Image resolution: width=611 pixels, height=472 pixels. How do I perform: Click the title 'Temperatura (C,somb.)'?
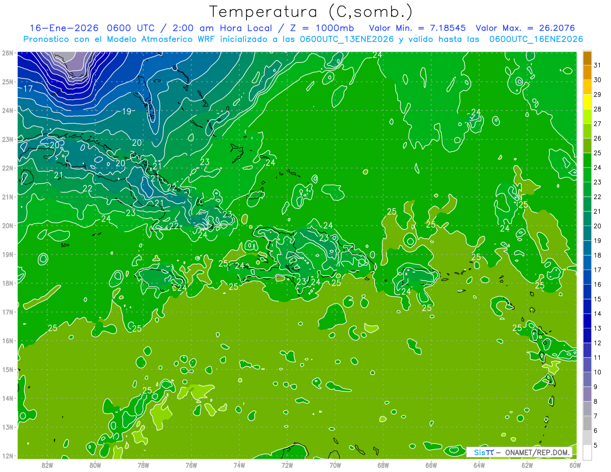(311, 12)
